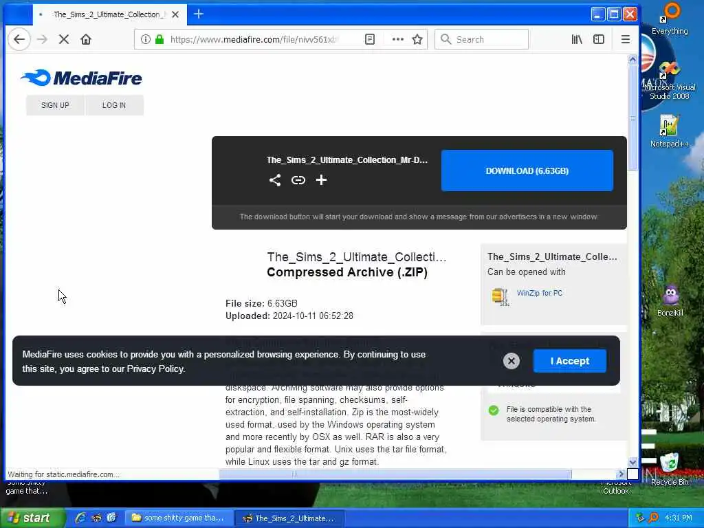Screen dimensions: 704x528
Task: Click the WinZip archive icon
Action: 500,296
